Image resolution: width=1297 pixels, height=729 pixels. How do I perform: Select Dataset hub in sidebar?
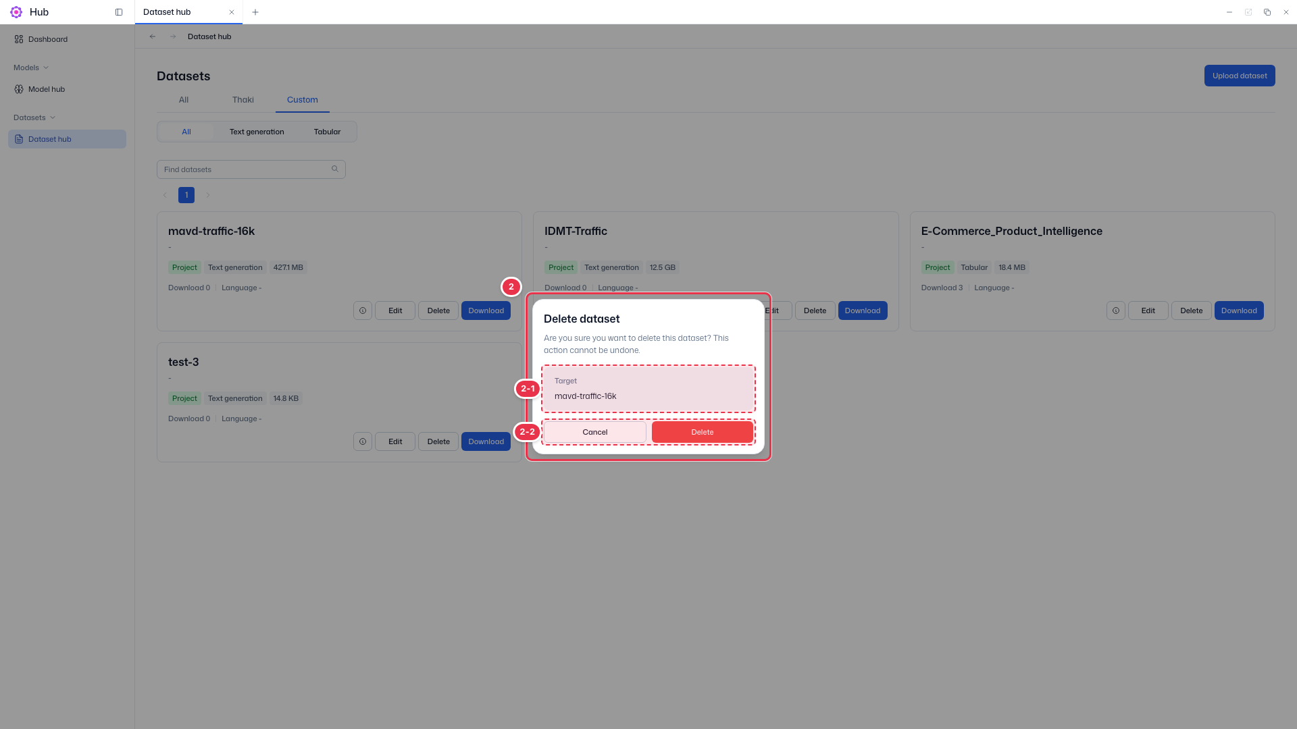(x=67, y=139)
